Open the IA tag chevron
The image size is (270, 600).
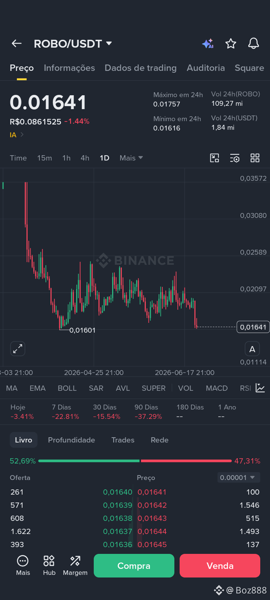click(22, 135)
